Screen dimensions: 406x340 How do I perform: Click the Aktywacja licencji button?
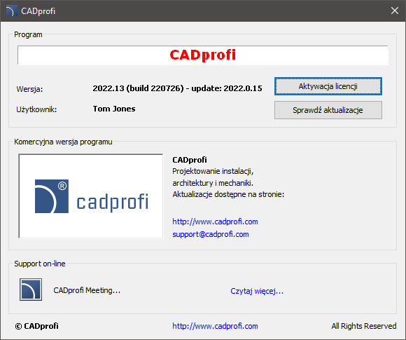coord(328,86)
